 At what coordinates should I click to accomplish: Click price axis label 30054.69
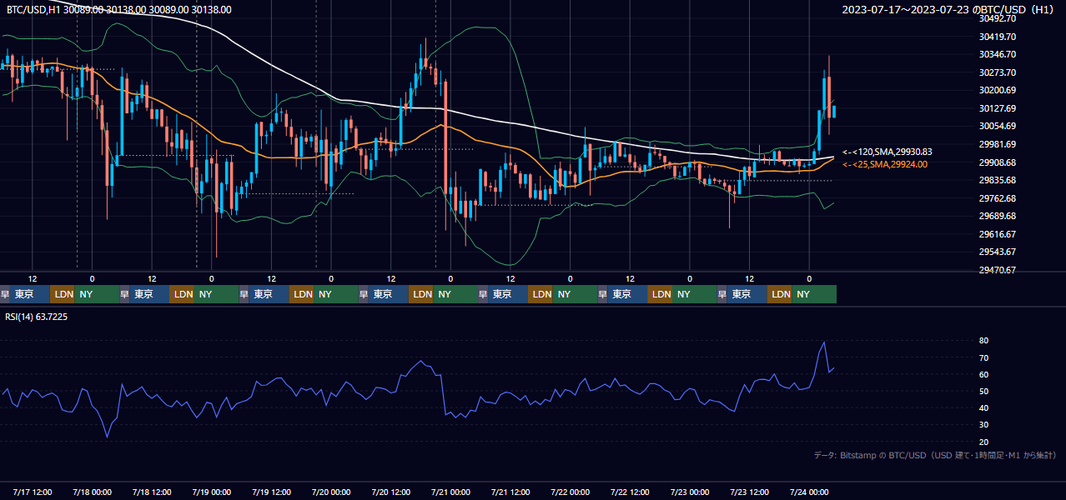coord(997,126)
